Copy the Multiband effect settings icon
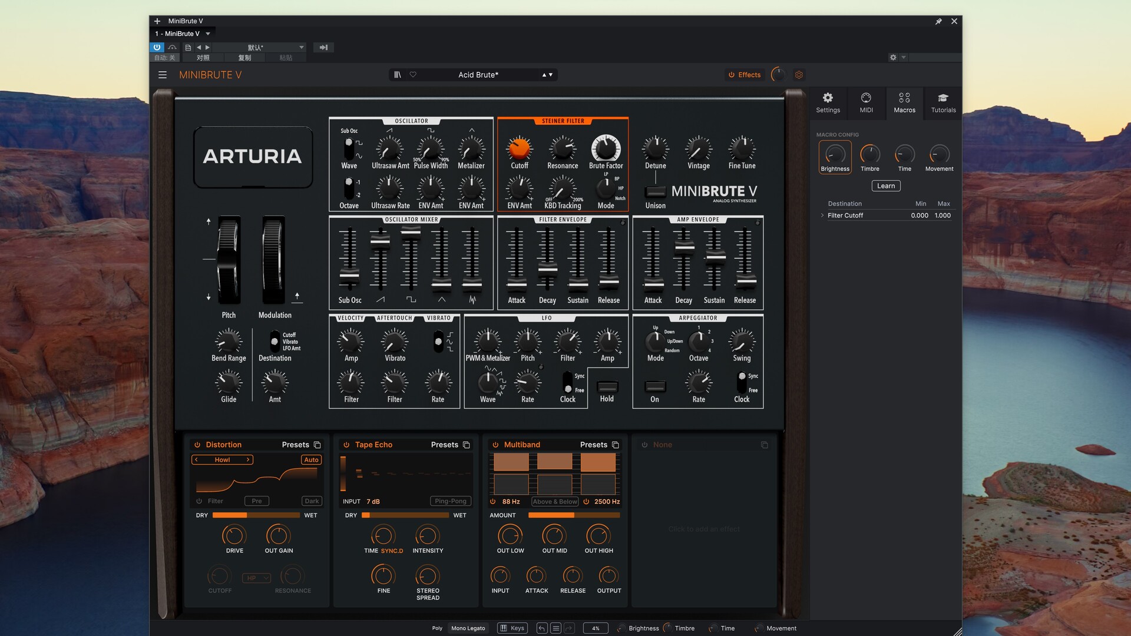The image size is (1131, 636). click(615, 445)
